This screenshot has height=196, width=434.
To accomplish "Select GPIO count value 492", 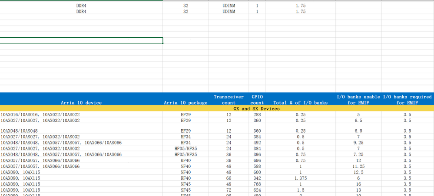I will pyautogui.click(x=257, y=143).
